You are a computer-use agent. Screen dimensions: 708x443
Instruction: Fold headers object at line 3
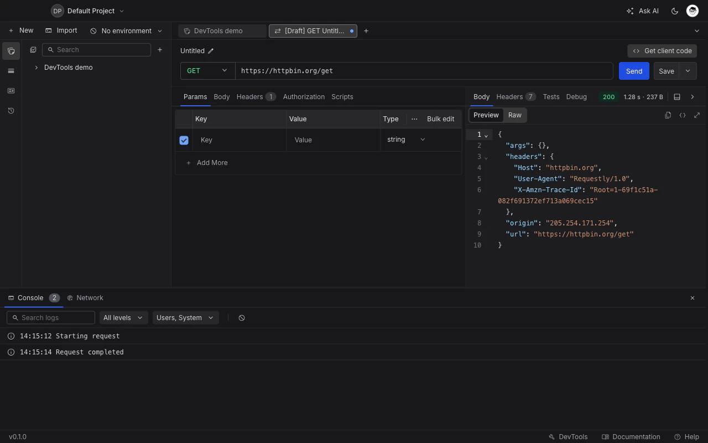click(486, 157)
